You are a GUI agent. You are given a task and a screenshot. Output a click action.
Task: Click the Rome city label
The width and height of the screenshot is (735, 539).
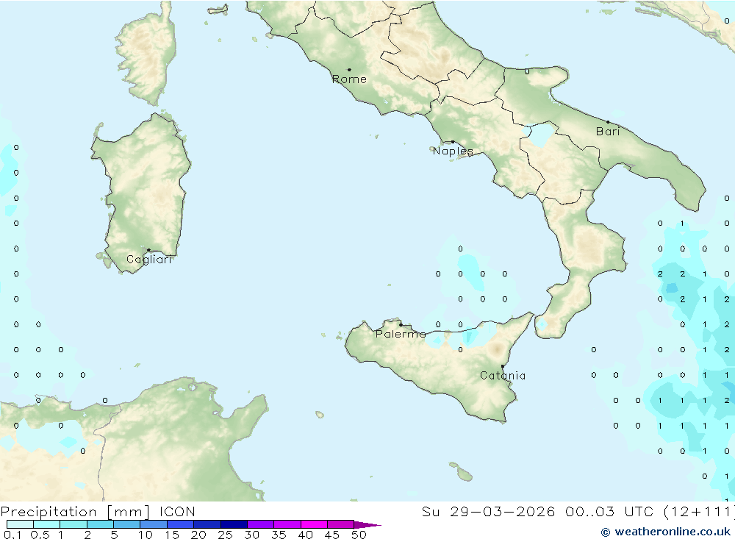349,79
